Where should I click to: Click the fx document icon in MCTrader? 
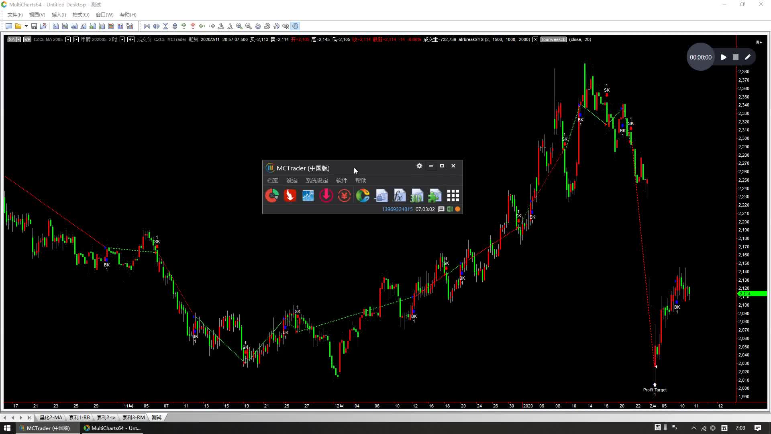pos(399,196)
